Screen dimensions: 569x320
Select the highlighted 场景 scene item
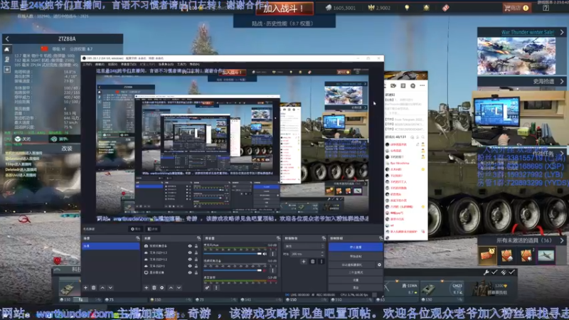pos(111,246)
